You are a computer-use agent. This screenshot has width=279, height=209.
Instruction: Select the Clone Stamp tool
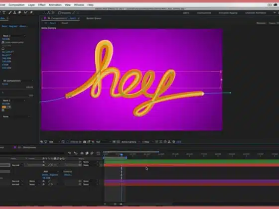[15, 12]
